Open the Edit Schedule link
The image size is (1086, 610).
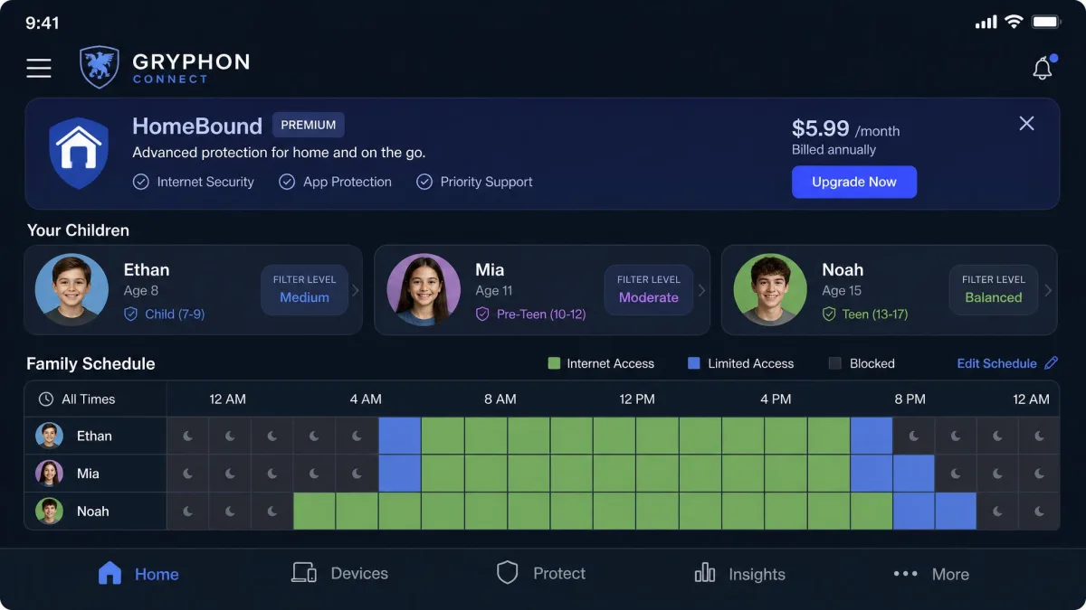[996, 363]
